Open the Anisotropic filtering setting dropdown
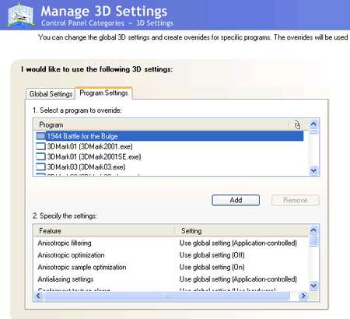This screenshot has height=319, width=350. 238,243
